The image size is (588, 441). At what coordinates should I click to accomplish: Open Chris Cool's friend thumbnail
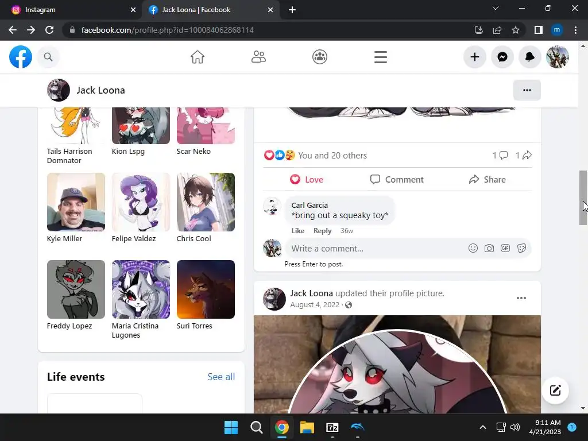206,202
